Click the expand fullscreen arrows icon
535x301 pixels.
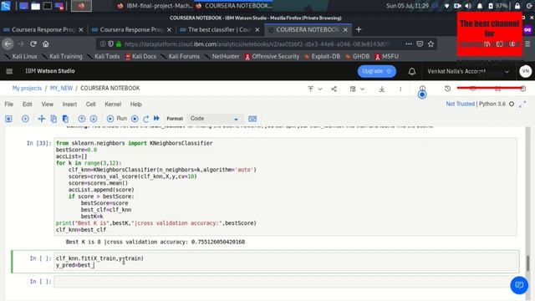pyautogui.click(x=522, y=105)
